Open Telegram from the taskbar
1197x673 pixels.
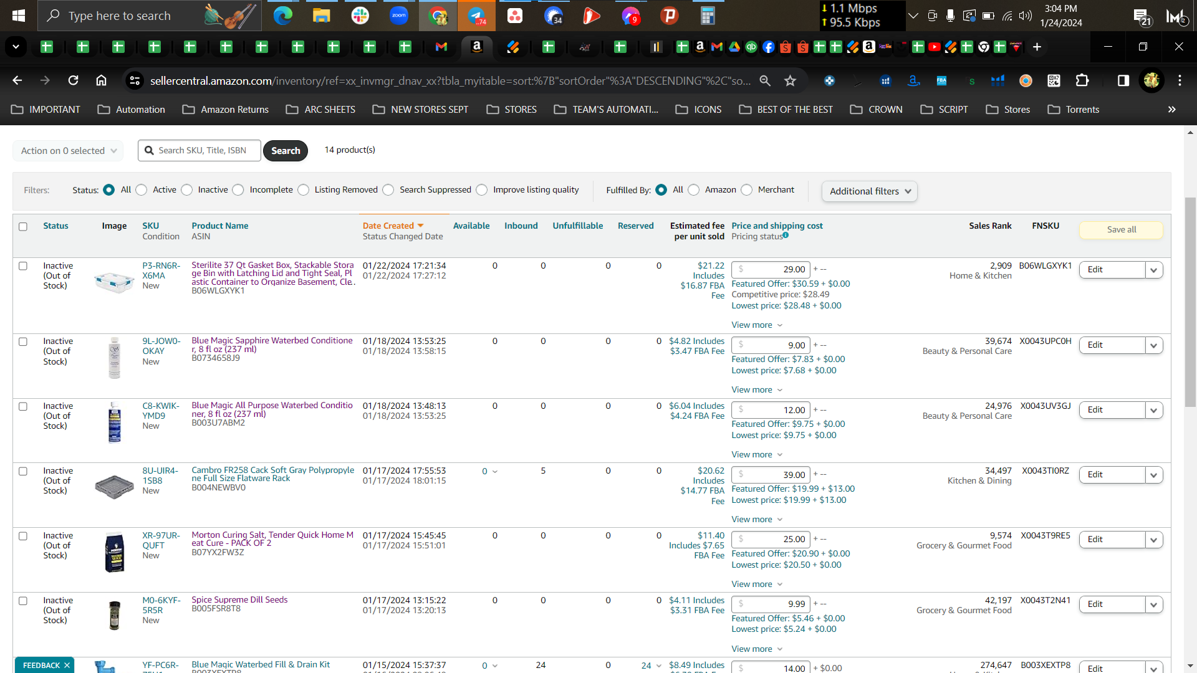pos(476,16)
